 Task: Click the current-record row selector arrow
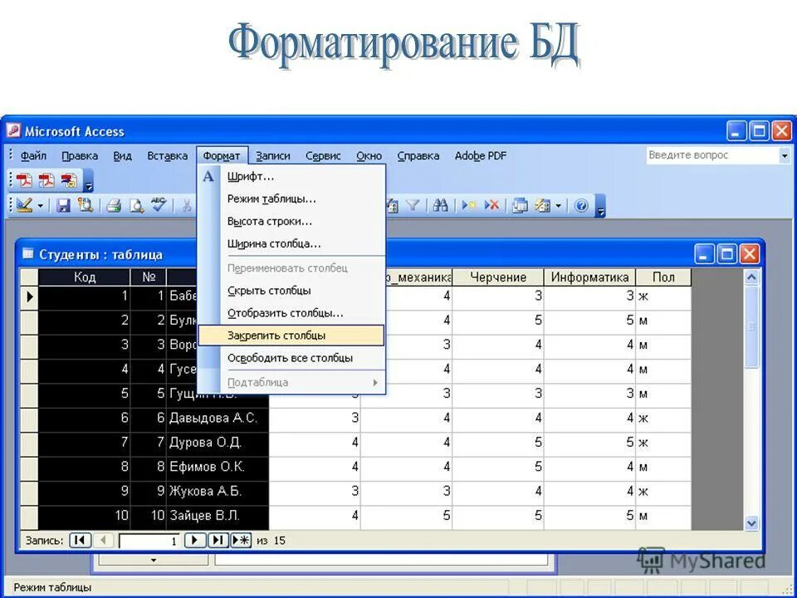tap(30, 296)
